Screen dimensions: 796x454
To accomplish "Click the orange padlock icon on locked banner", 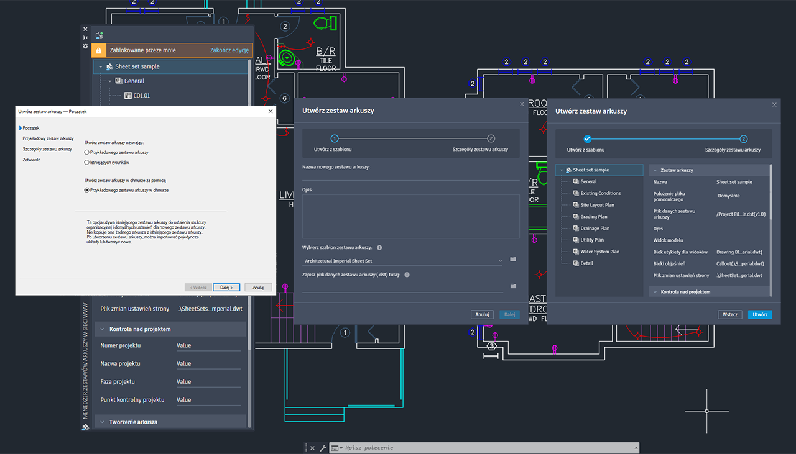I will 98,50.
